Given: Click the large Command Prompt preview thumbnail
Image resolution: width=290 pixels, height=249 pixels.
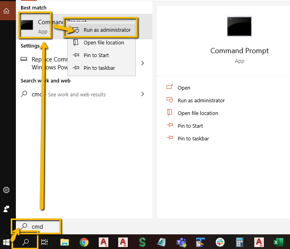Looking at the screenshot, I should (x=239, y=26).
